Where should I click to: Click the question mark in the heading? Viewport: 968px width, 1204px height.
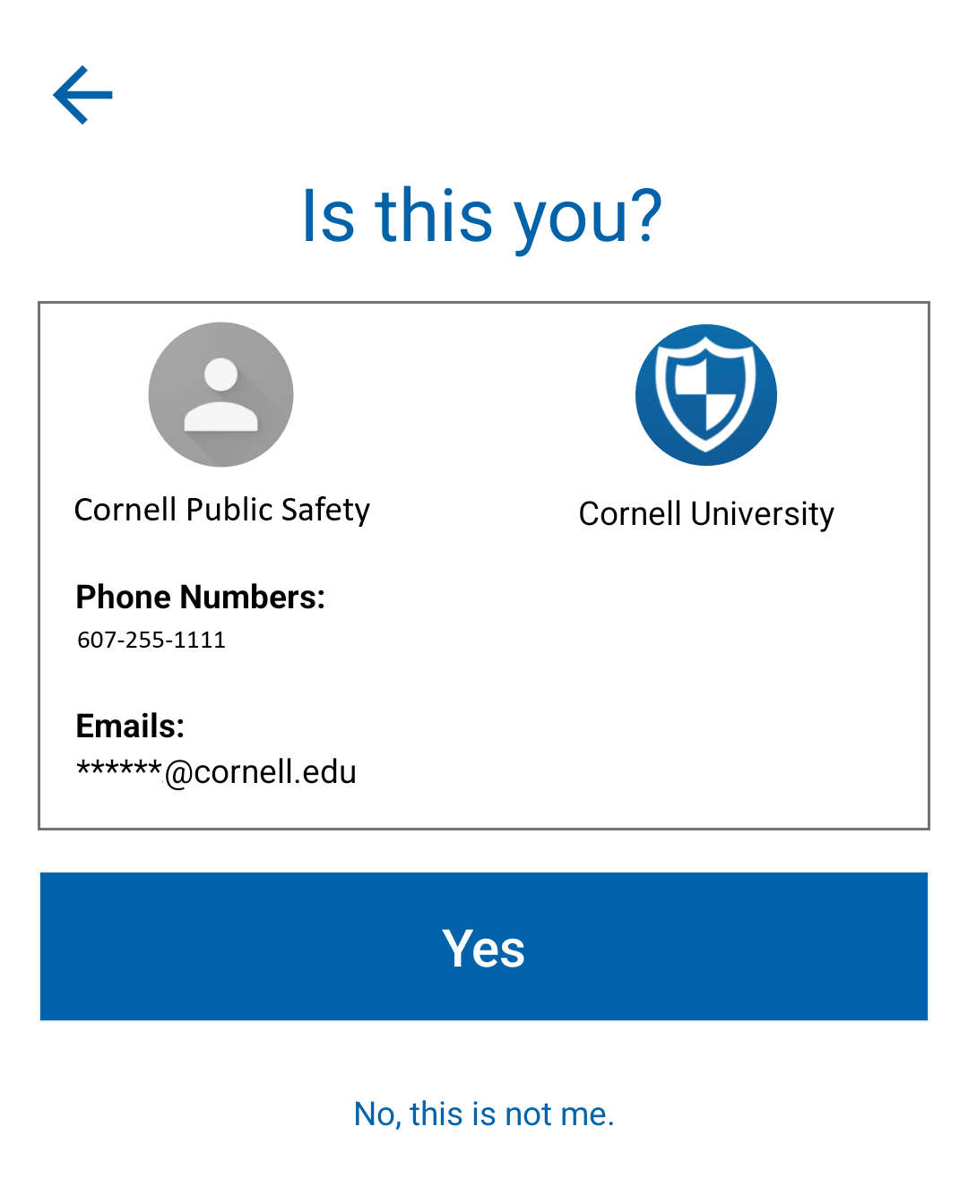click(644, 216)
